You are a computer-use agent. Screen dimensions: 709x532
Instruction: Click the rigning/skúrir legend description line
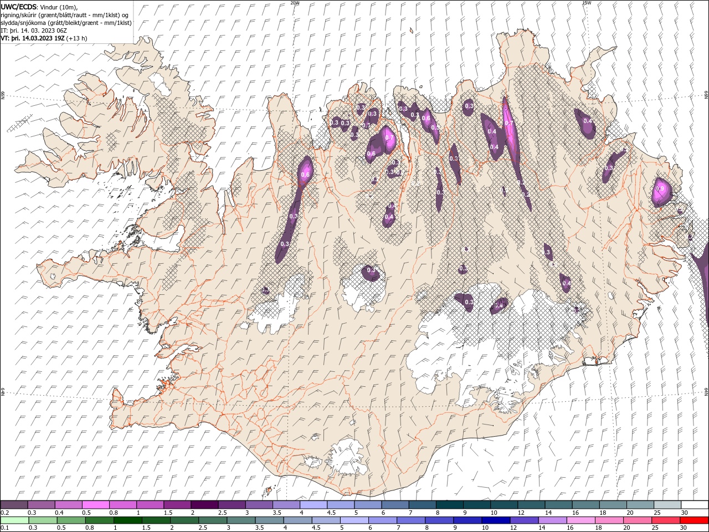tap(65, 15)
